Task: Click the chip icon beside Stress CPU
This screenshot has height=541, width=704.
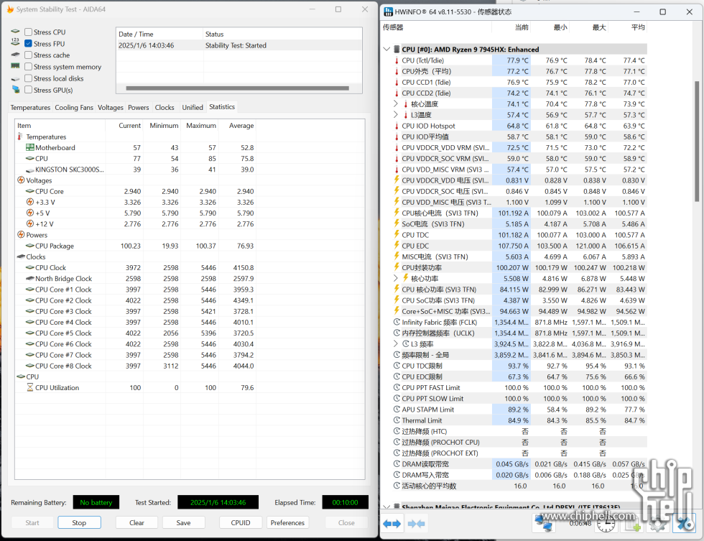Action: [x=15, y=32]
